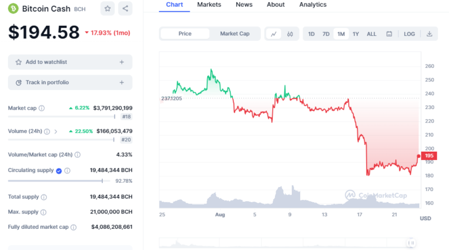Click the circulating supply progress bar
Image resolution: width=449 pixels, height=250 pixels.
point(56,181)
